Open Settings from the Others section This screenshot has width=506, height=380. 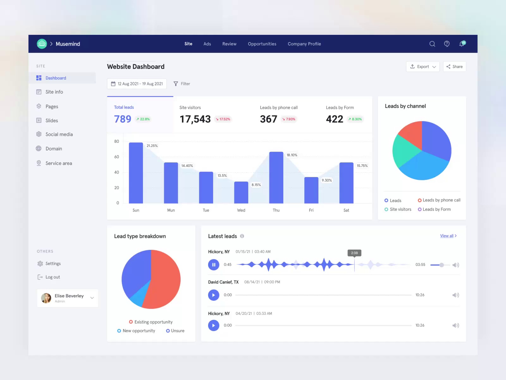tap(53, 263)
